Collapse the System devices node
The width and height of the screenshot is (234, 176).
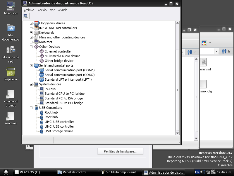pos(31,84)
